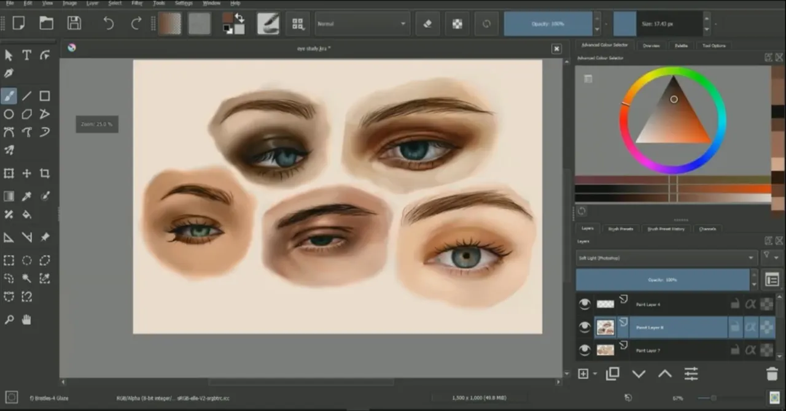Screen dimensions: 786x411
Task: Open the brush presets chooser popup
Action: [298, 24]
